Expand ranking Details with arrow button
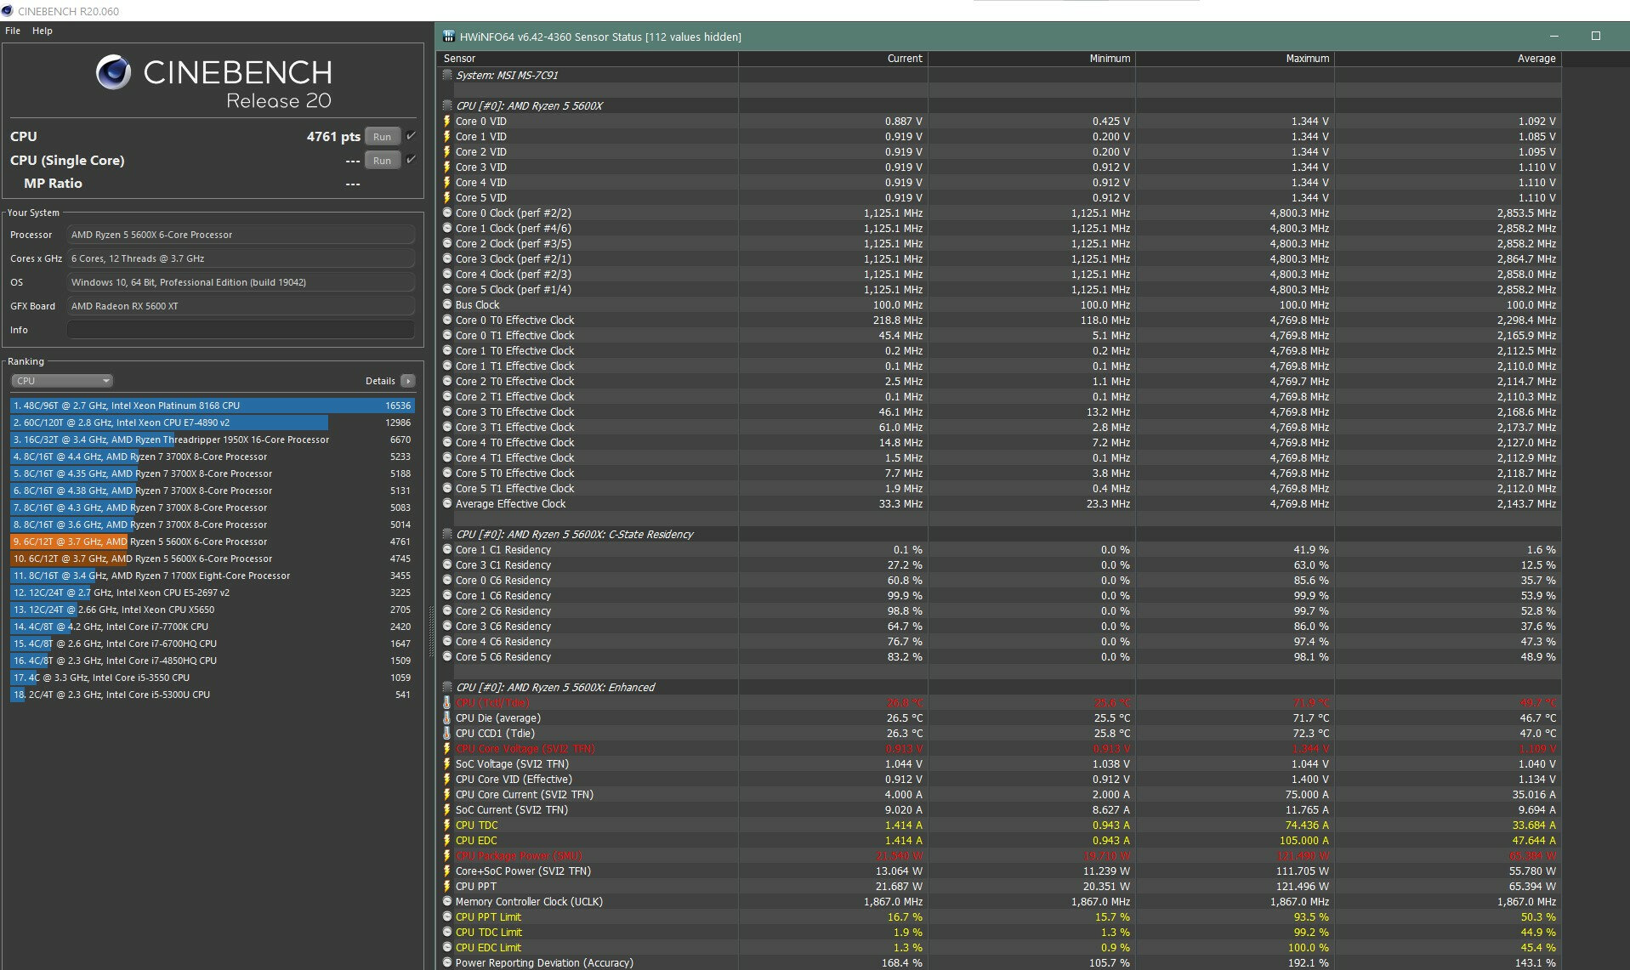This screenshot has height=970, width=1630. coord(408,381)
